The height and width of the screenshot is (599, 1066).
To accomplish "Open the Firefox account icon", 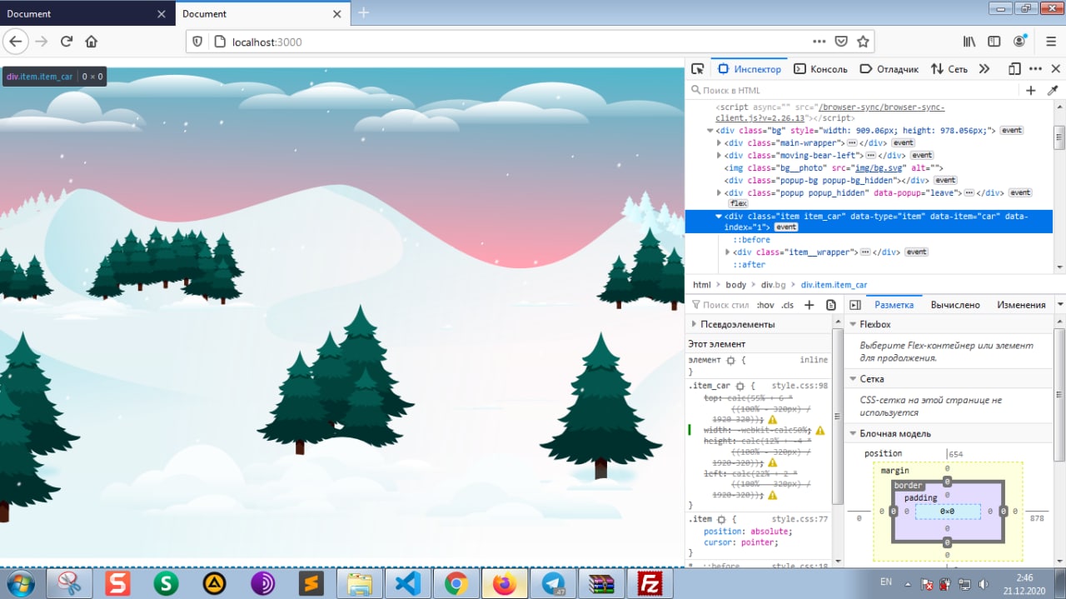I will [x=1019, y=42].
